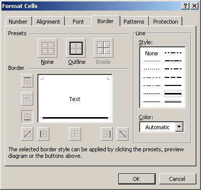
Task: Close the Format Cells dialog
Action: coord(194,6)
